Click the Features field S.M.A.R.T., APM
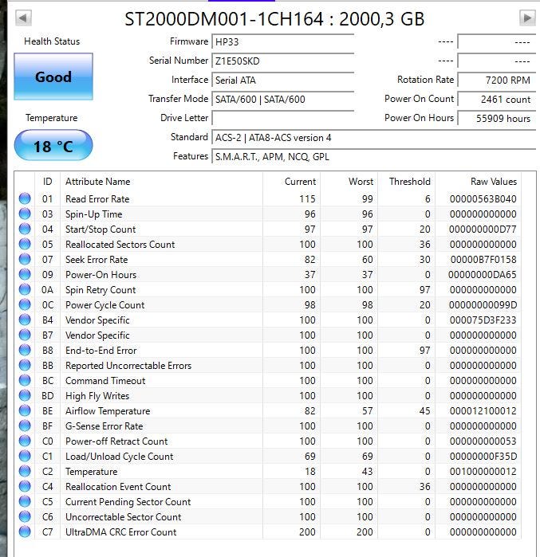The height and width of the screenshot is (557, 540). click(x=373, y=157)
